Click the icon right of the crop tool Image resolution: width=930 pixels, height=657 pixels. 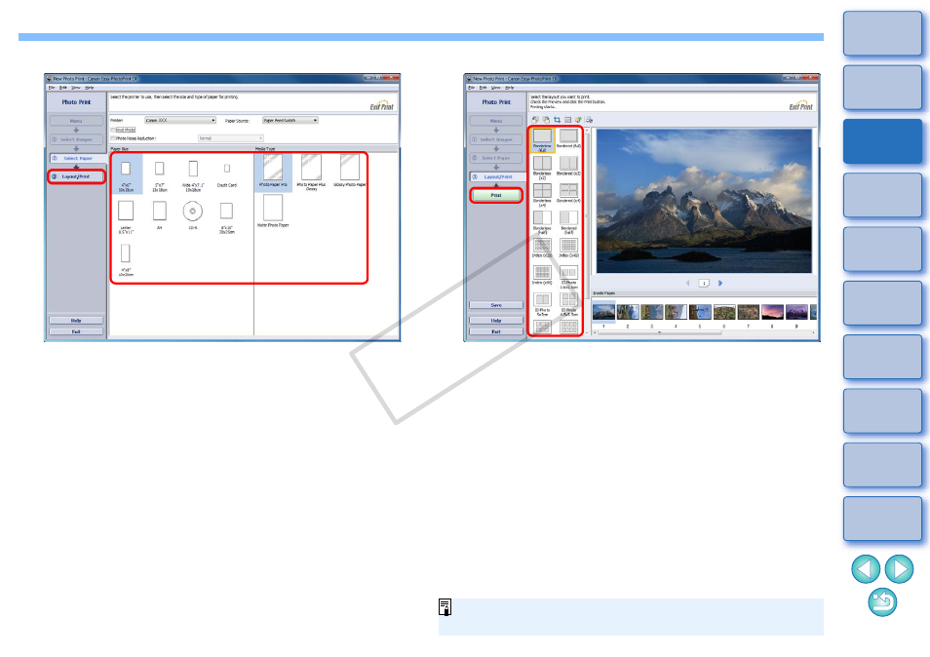[567, 120]
